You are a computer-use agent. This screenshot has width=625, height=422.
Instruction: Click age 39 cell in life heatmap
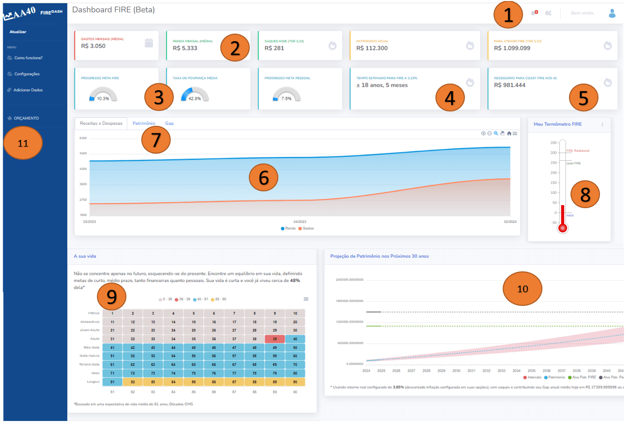click(x=275, y=339)
